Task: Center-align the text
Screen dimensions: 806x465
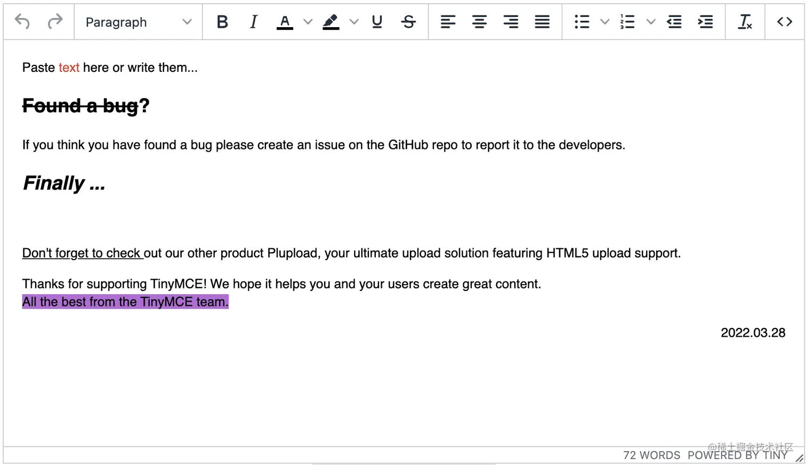Action: pyautogui.click(x=479, y=22)
